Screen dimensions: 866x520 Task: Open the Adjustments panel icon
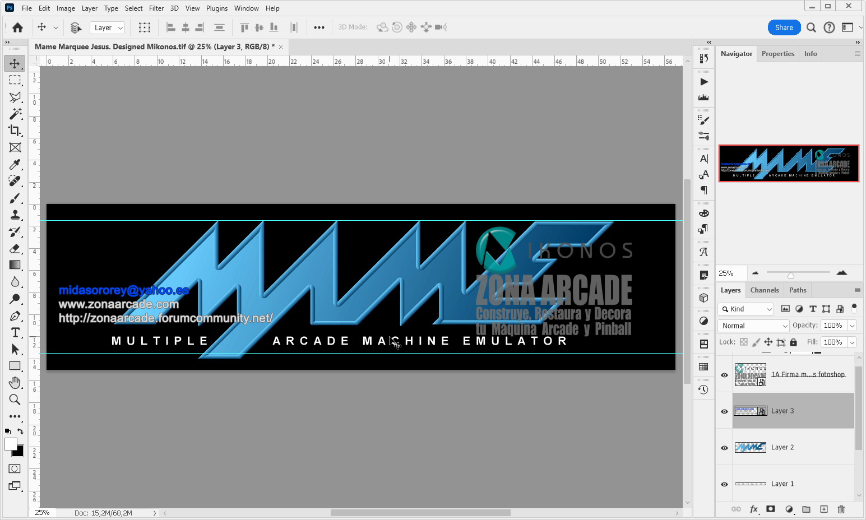pos(703,321)
